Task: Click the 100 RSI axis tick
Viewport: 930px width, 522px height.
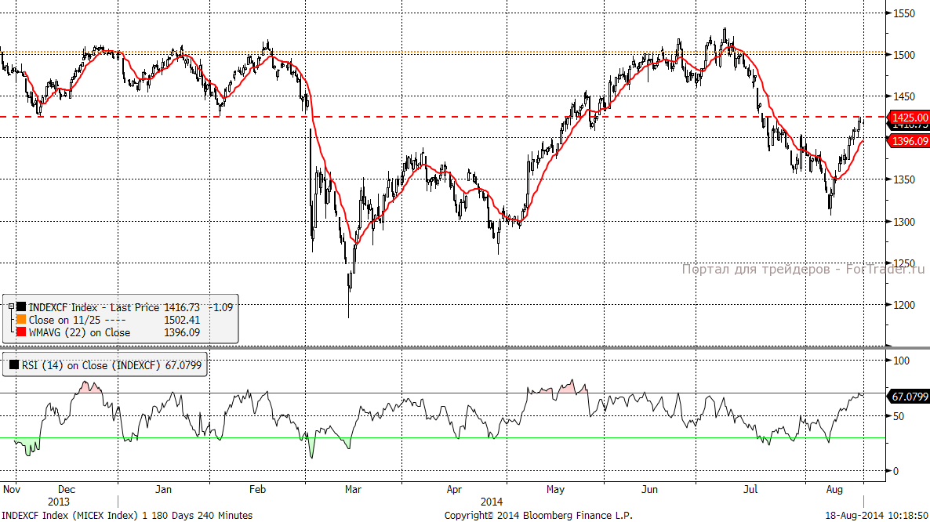Action: click(x=901, y=361)
